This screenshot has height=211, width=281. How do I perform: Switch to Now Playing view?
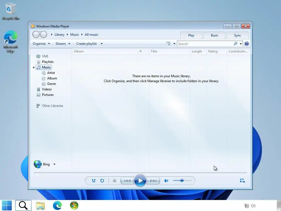242,181
